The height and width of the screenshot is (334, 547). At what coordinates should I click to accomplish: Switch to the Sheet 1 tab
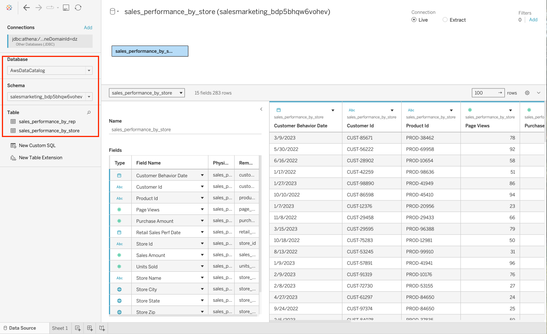(x=60, y=328)
